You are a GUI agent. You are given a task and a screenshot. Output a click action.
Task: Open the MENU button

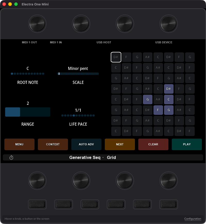point(19,144)
